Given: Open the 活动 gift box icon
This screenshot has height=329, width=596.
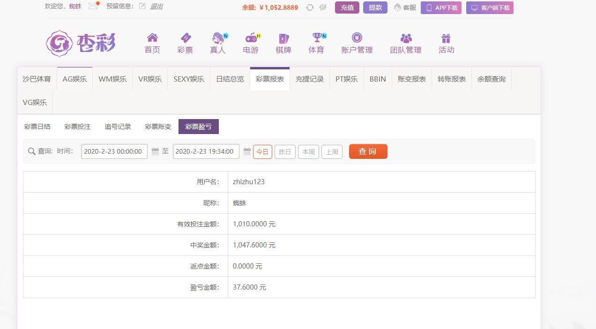Looking at the screenshot, I should (446, 38).
